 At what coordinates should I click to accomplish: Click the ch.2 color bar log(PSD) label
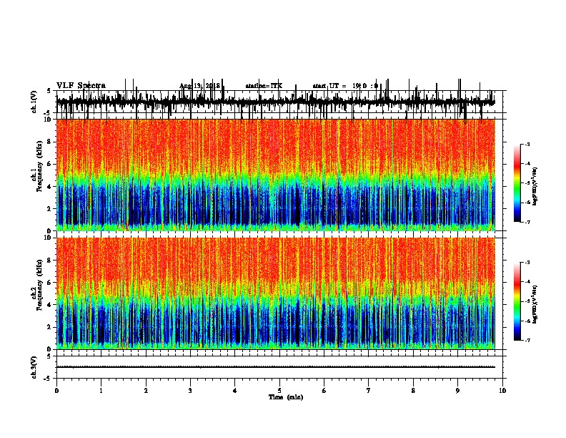pos(535,304)
